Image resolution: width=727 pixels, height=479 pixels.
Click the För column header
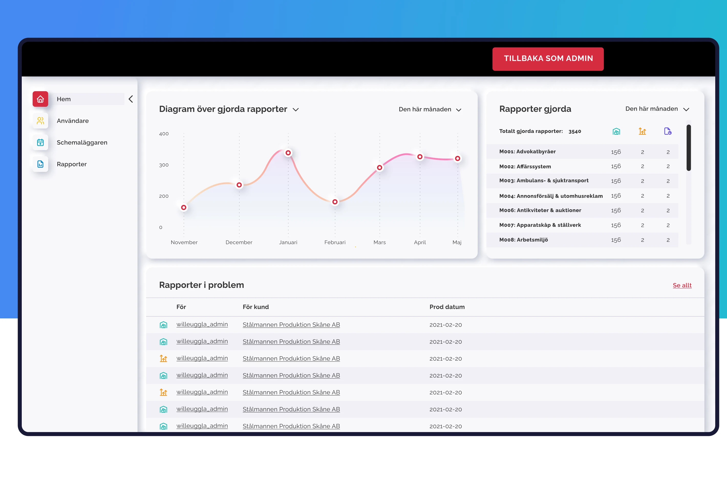pos(181,307)
